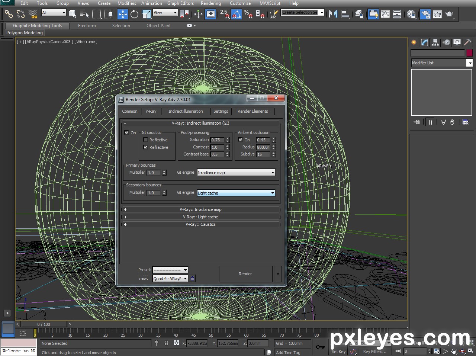Select the Link tool in main toolbar
The image size is (476, 356).
pyautogui.click(x=8, y=14)
